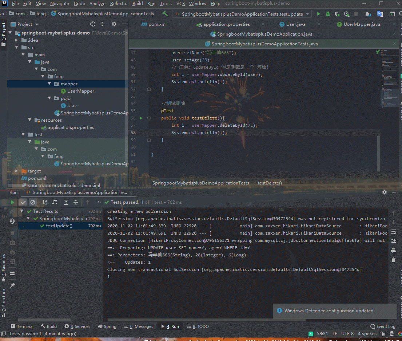Open Project panel settings gear
402x341 pixels.
(114, 24)
